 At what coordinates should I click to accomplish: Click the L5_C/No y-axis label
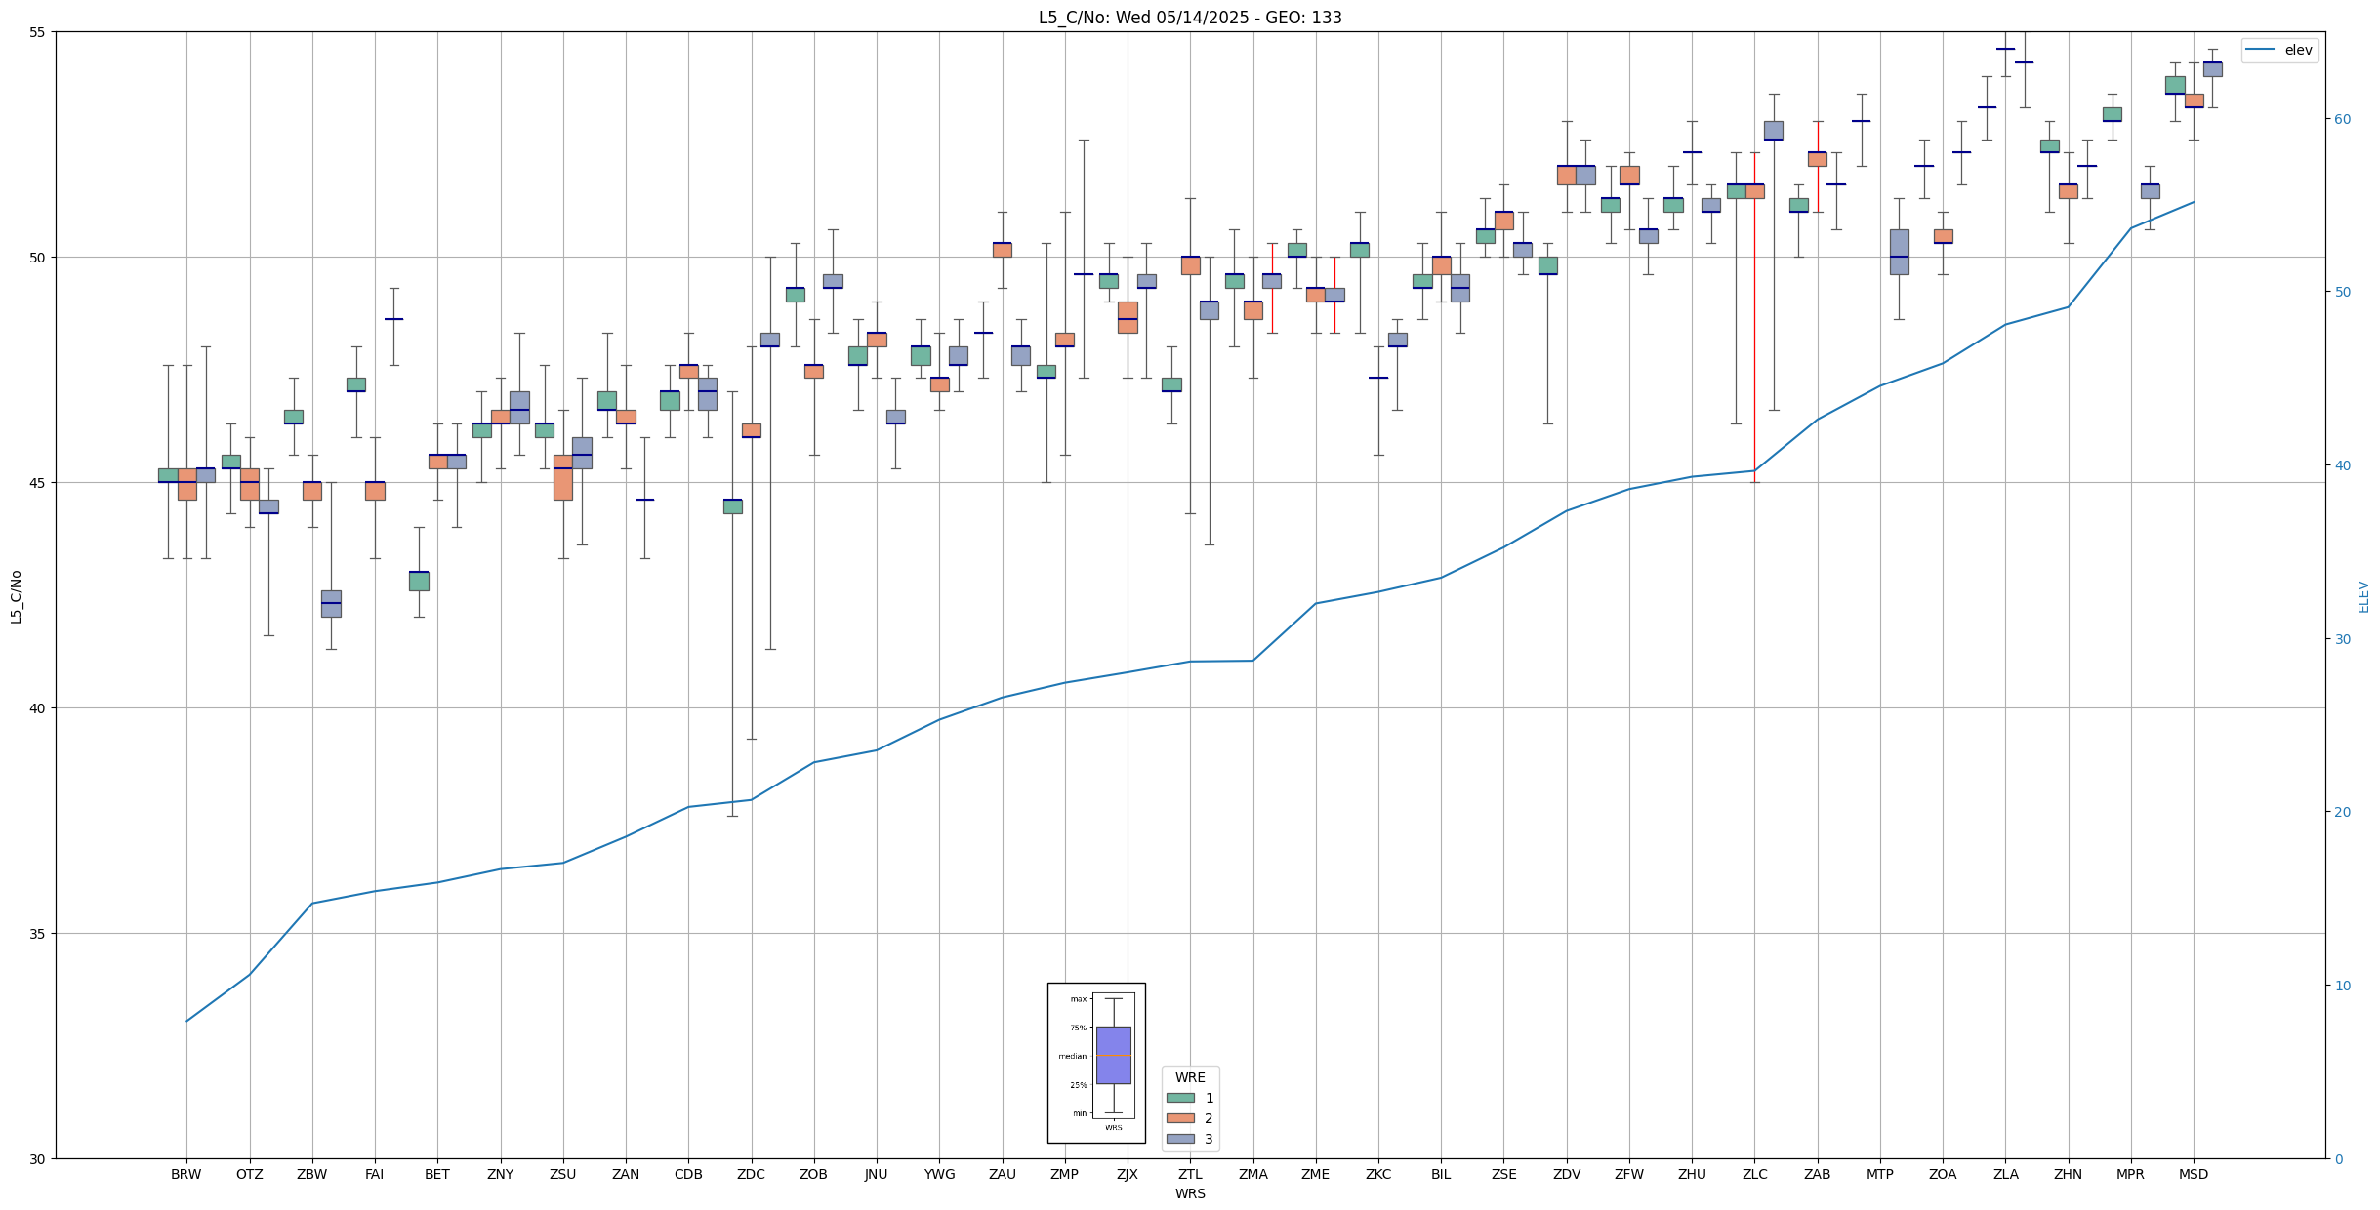[16, 596]
